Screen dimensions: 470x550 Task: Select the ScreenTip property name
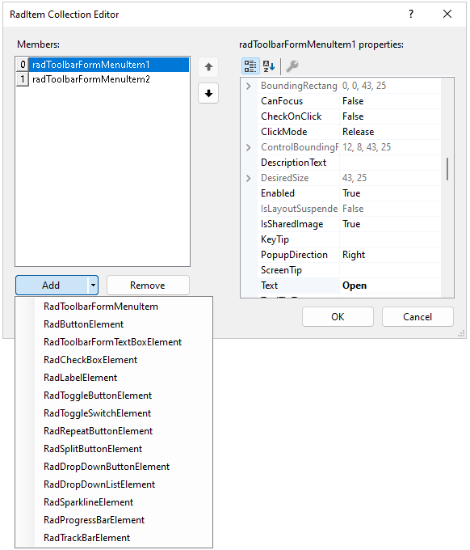coord(298,270)
